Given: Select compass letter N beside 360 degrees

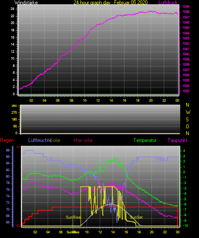Looking at the screenshot, I should (187, 105).
